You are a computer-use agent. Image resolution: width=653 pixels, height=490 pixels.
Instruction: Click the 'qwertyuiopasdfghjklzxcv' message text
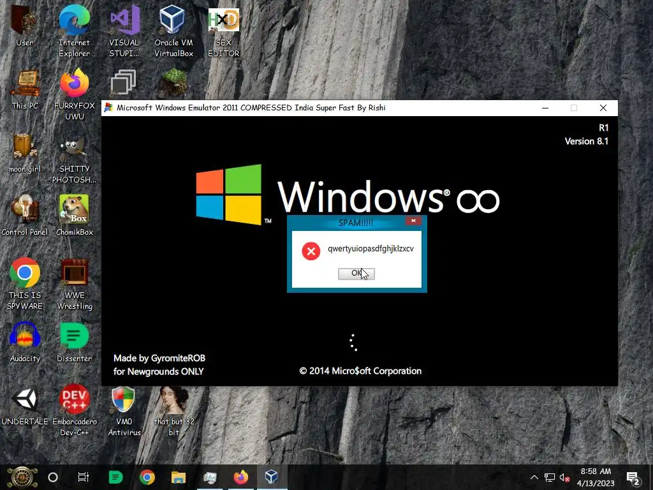click(x=371, y=249)
